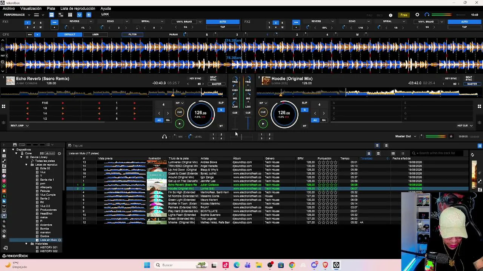Open the Lista de reproducción menu
This screenshot has height=271, width=483.
(77, 8)
